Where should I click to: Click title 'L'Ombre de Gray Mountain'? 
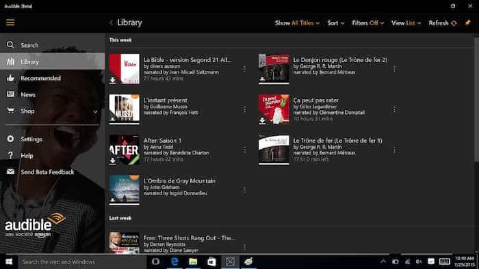click(179, 181)
